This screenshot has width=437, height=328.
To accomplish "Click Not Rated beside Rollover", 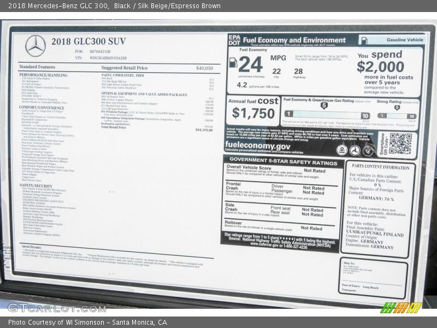I will pos(311,228).
